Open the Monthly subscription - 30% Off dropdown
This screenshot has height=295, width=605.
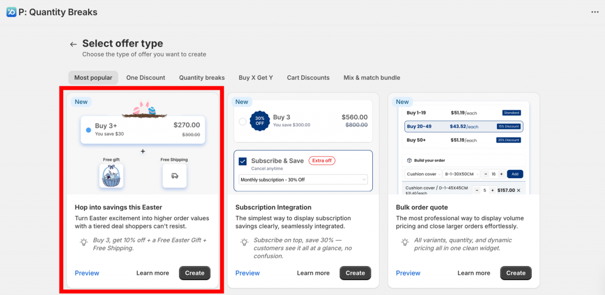[303, 179]
